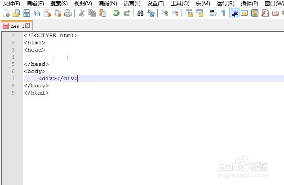The height and width of the screenshot is (185, 284).
Task: Click the Folder as Workspace icon
Action: pyautogui.click(x=275, y=13)
